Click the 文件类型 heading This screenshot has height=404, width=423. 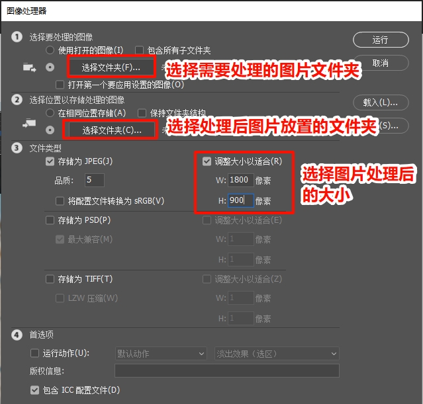[x=45, y=148]
